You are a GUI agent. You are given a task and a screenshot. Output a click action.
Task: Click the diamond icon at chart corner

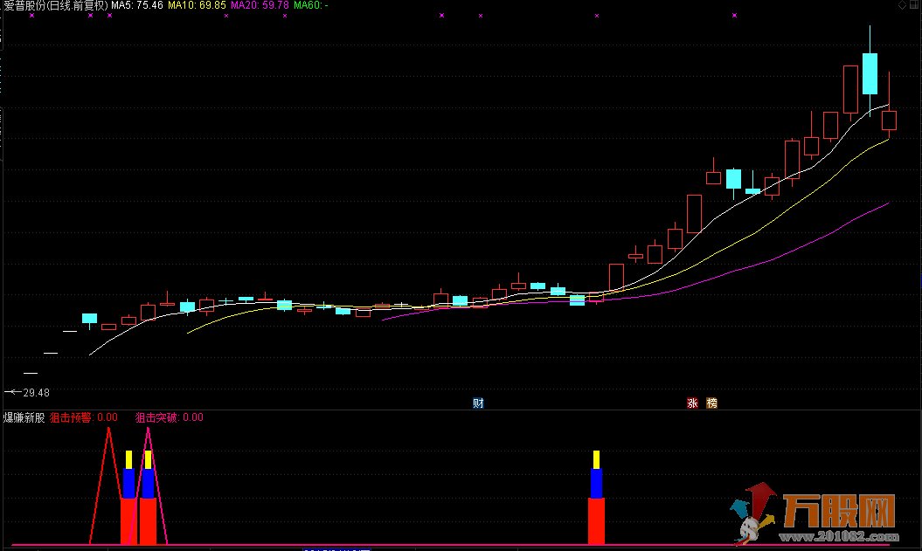[903, 4]
